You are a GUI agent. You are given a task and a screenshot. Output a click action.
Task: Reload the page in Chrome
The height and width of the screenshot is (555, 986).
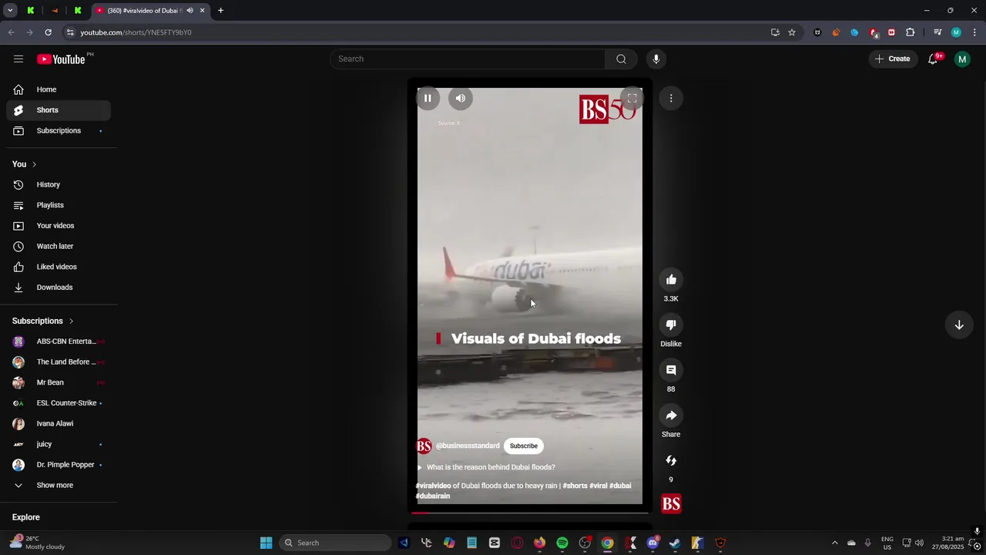click(48, 32)
